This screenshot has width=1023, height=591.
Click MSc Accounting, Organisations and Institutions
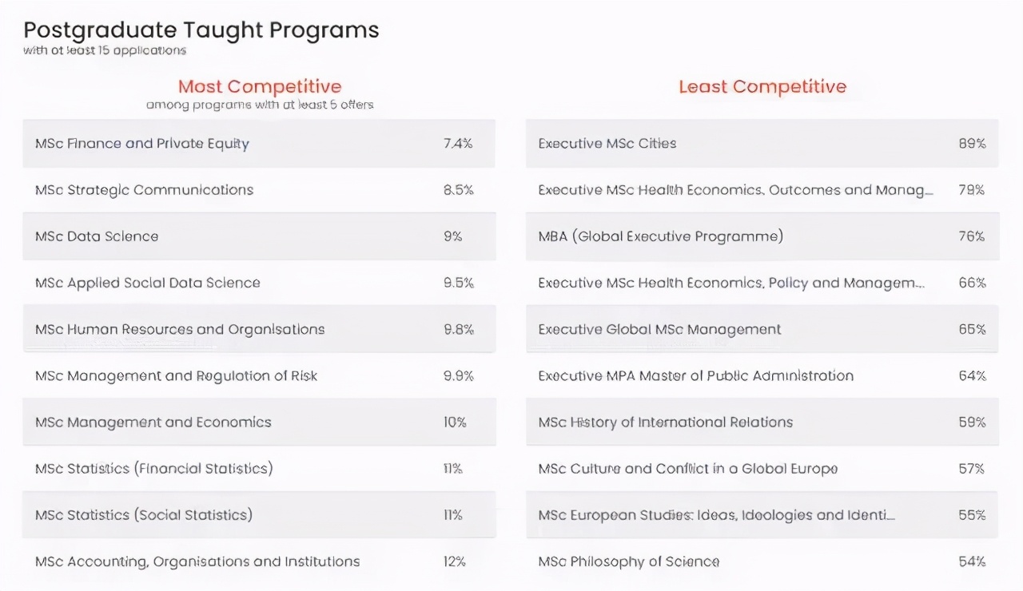(x=197, y=561)
